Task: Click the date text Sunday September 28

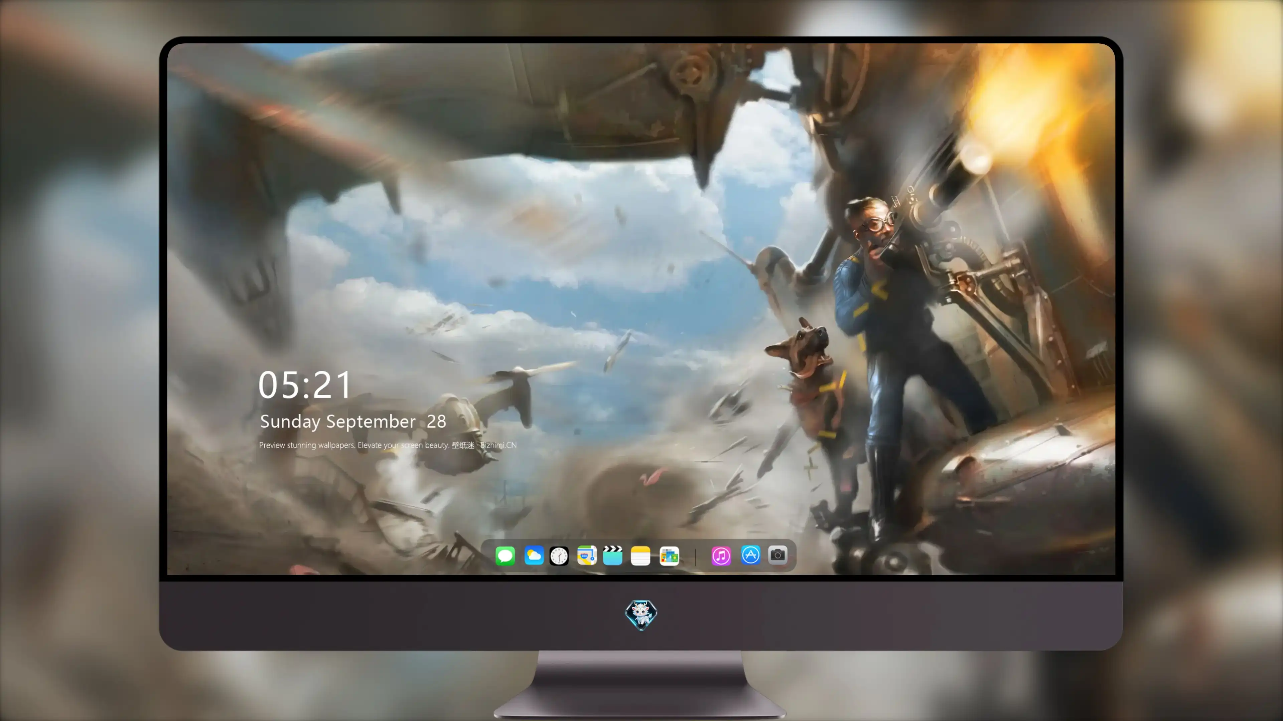Action: [x=353, y=422]
